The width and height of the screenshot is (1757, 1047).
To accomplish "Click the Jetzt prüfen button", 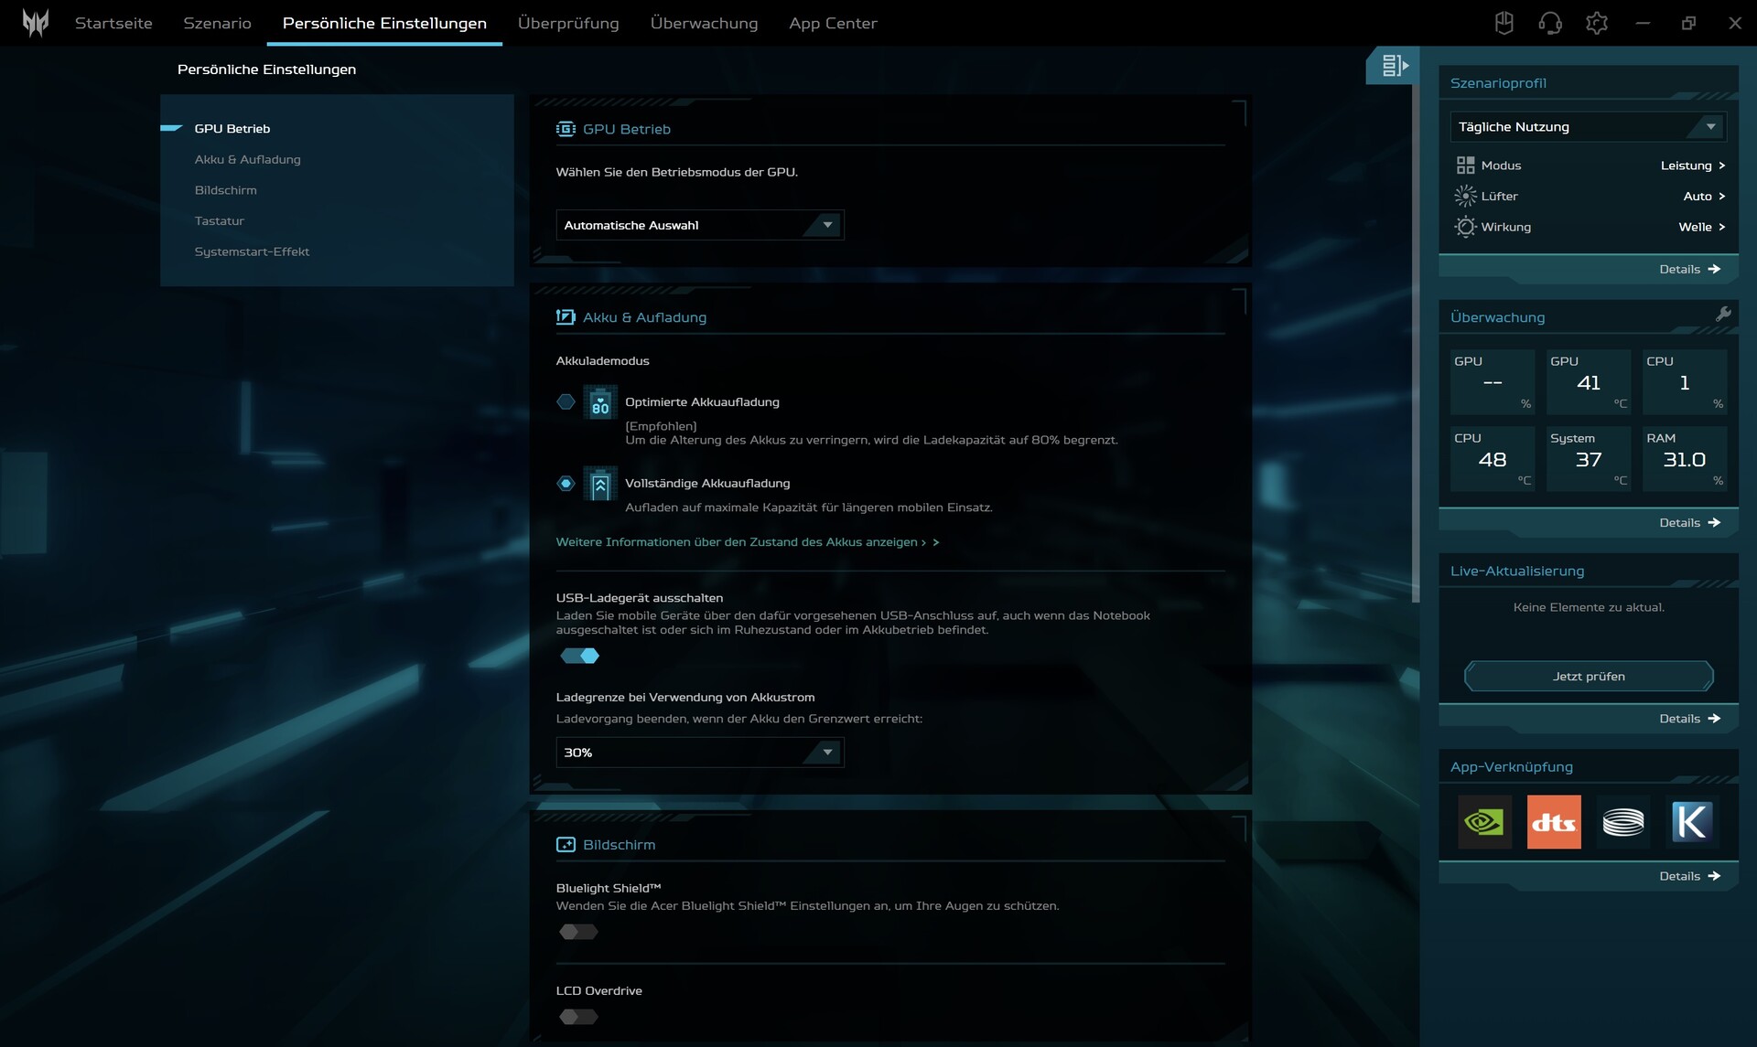I will [1588, 677].
